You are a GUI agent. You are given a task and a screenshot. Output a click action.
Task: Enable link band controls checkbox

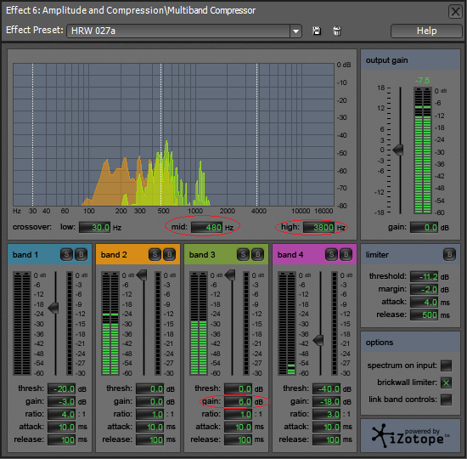click(x=446, y=399)
